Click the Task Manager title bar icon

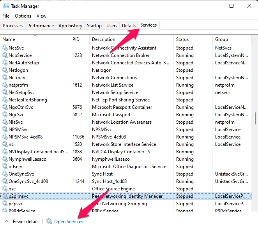click(5, 6)
